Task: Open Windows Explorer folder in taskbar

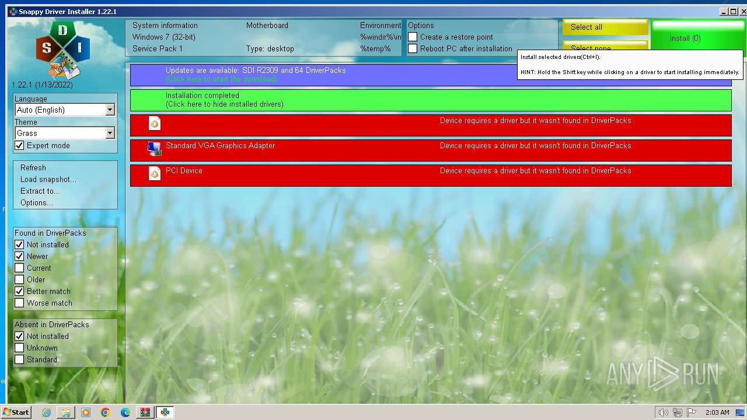Action: tap(66, 412)
